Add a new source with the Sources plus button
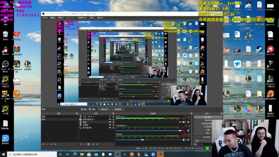The image size is (279, 157). click(x=81, y=144)
